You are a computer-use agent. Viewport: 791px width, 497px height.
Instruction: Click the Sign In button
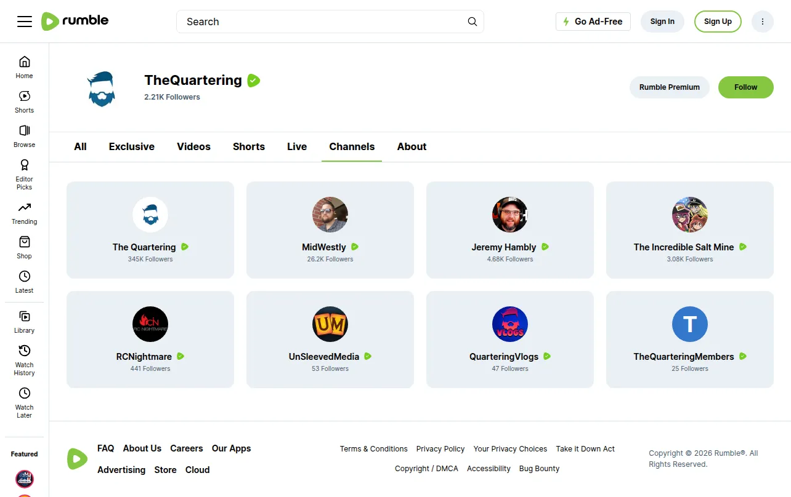coord(662,22)
